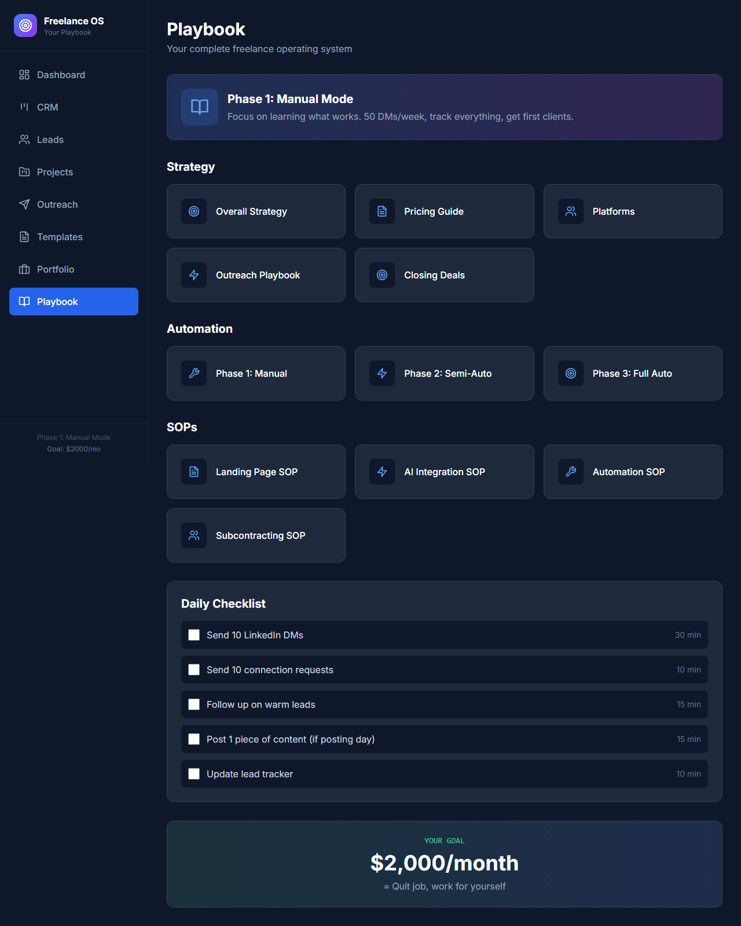Open the Phase 2: Semi-Auto card
The image size is (741, 926).
(445, 373)
